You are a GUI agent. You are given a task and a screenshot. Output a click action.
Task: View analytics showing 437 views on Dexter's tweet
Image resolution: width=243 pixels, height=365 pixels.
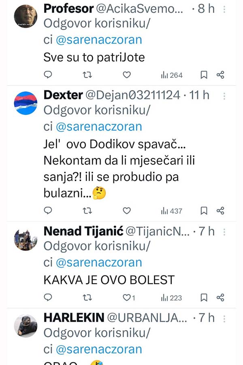pyautogui.click(x=172, y=211)
